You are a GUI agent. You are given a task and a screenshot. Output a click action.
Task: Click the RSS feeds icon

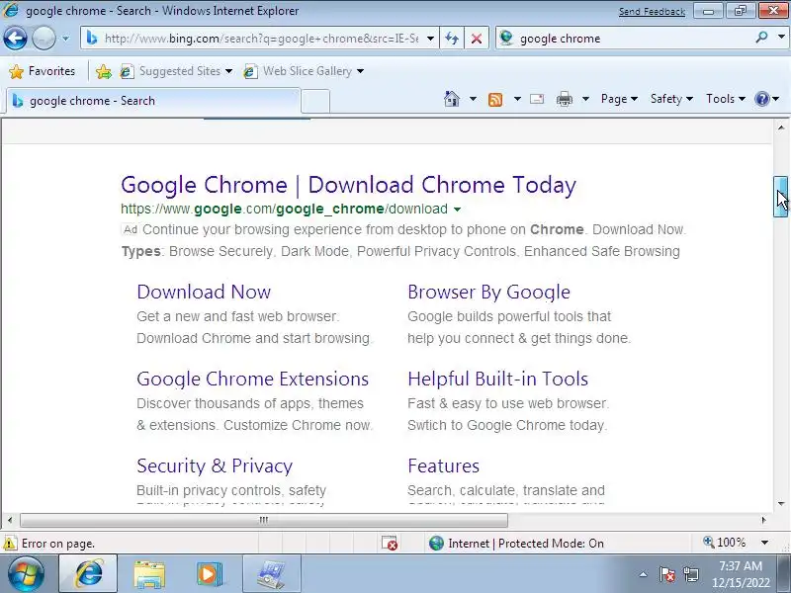pos(495,99)
